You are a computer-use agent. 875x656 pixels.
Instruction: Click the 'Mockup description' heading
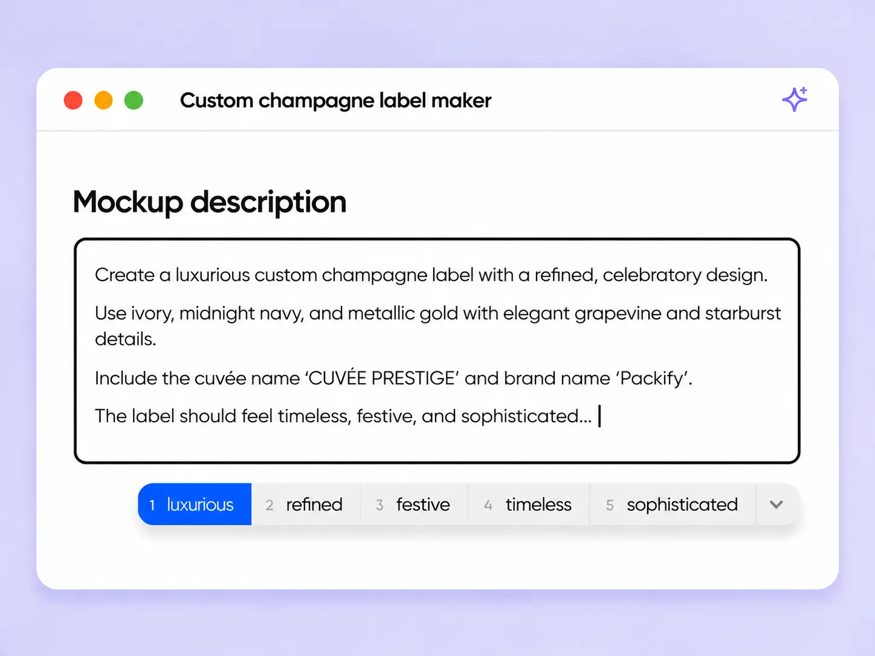tap(210, 202)
